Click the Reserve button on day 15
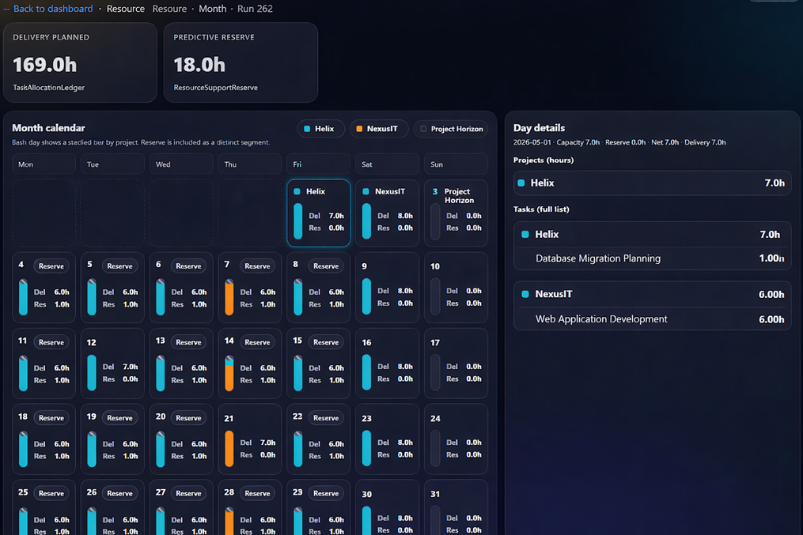This screenshot has width=803, height=535. (x=326, y=342)
